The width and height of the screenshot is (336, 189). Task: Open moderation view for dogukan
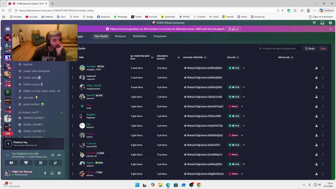pyautogui.click(x=317, y=116)
